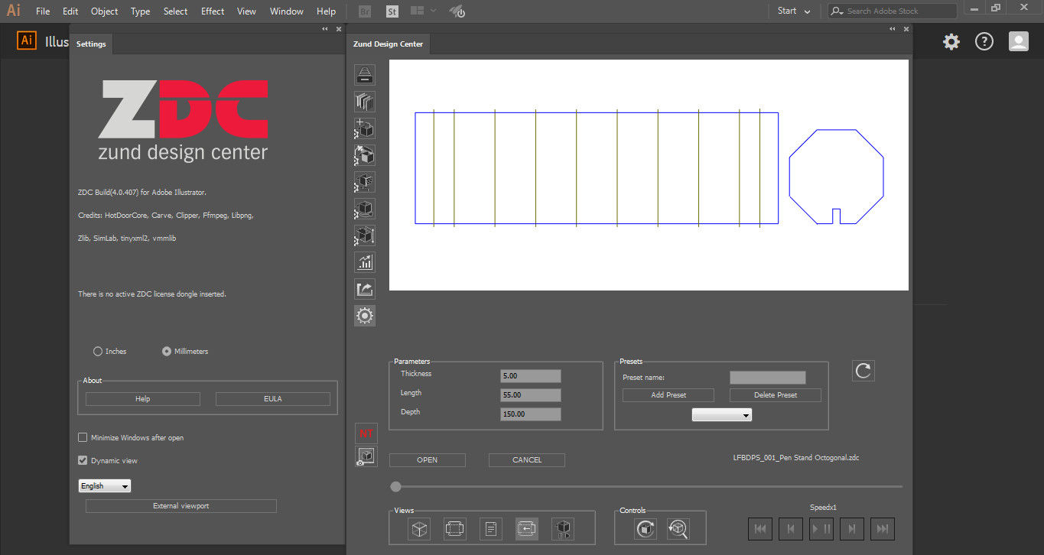
Task: Select the Inches unit option
Action: click(x=98, y=352)
